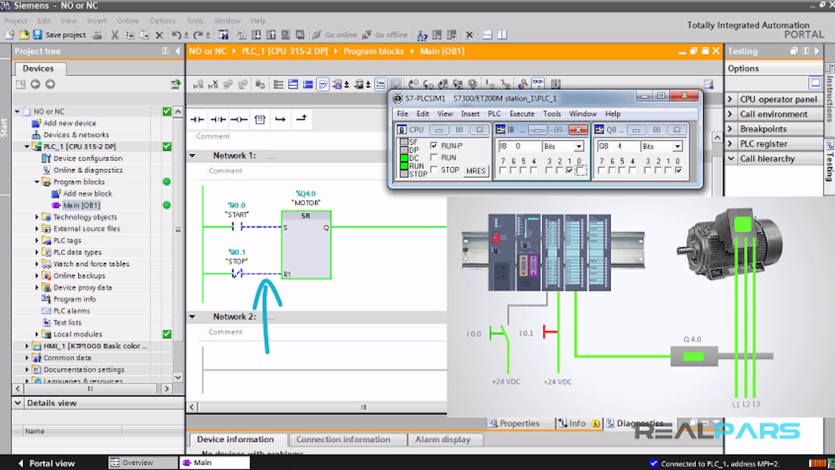Check the RUN checkbox in PLCSIM CPU

pyautogui.click(x=434, y=157)
